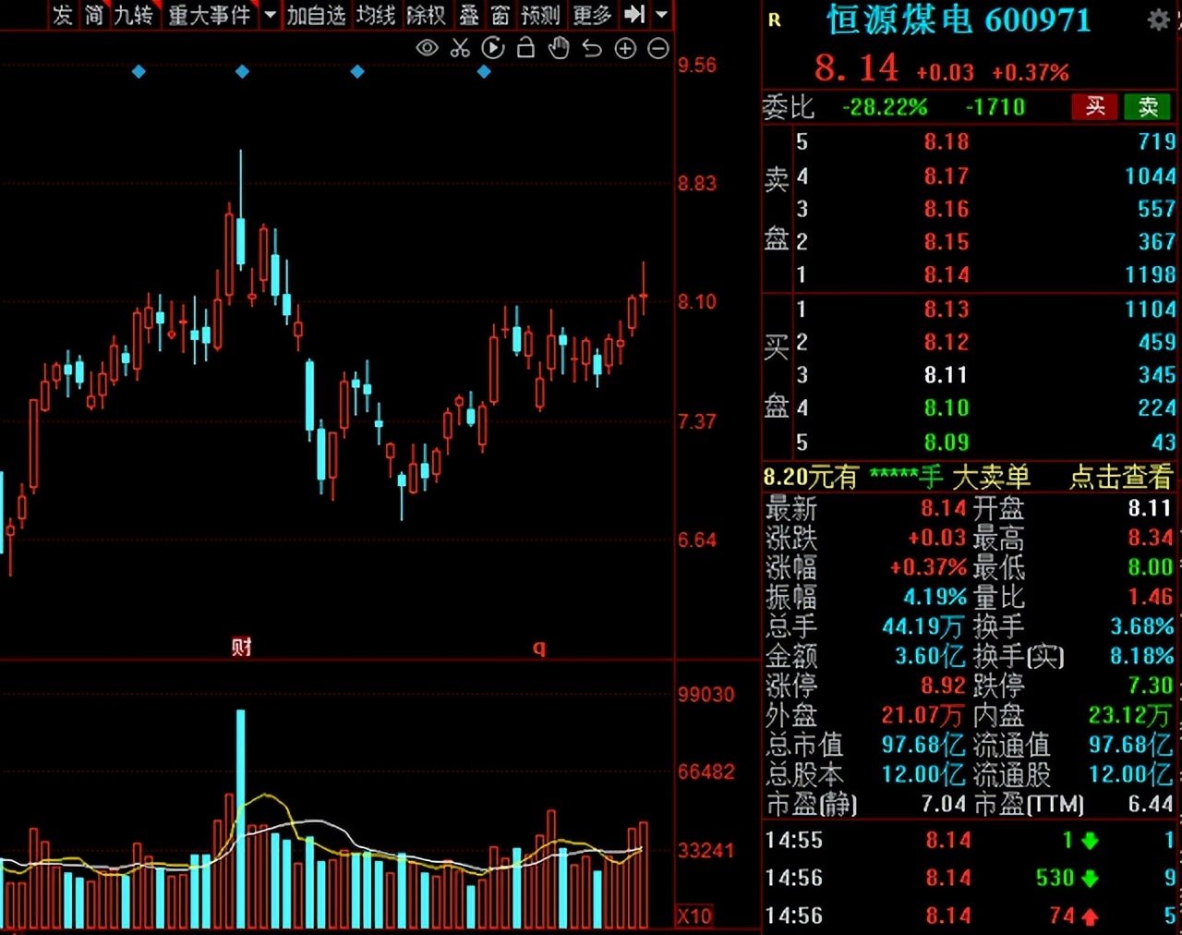Click the 金额 value 3.60亿
The image size is (1182, 935).
pyautogui.click(x=930, y=656)
